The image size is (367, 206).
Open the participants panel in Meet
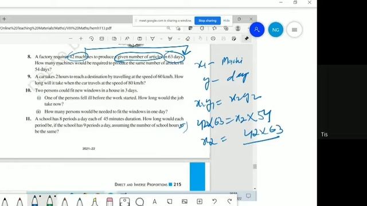point(257,29)
